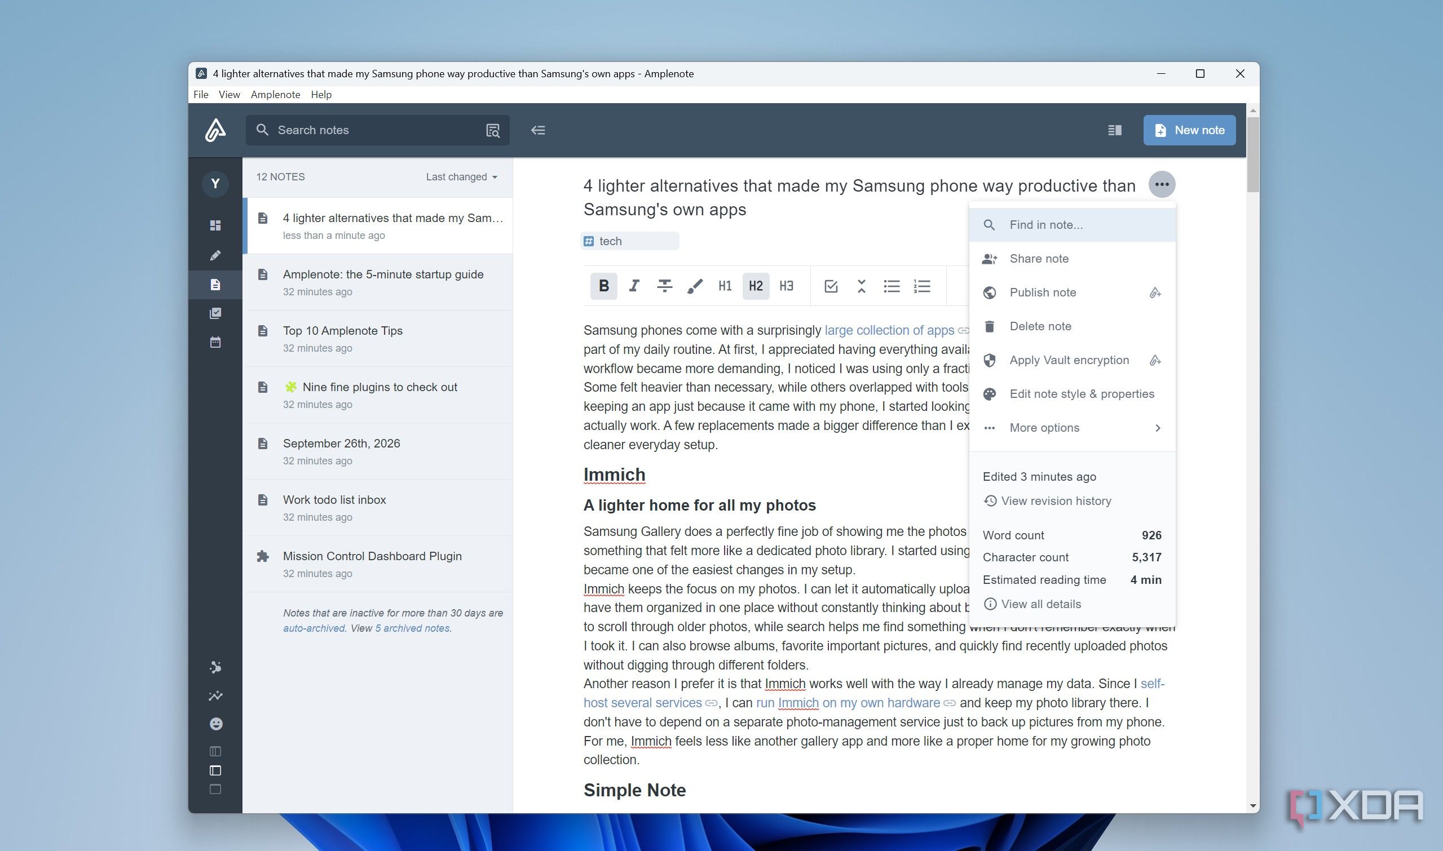Screen dimensions: 1443x851
Task: Click the side panel layout icon near New note
Action: (x=1114, y=130)
